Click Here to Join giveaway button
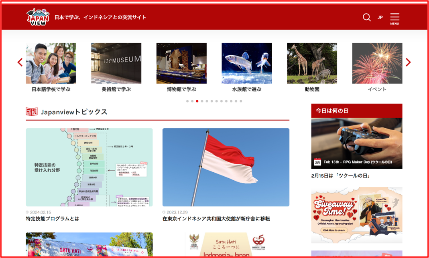 tap(334, 230)
